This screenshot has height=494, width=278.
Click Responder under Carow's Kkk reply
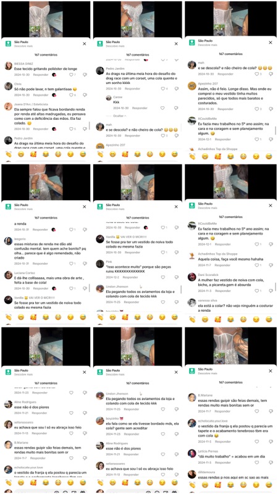coord(140,108)
